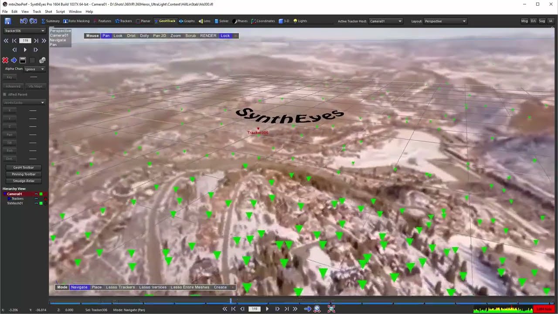
Task: Open the Edit menu
Action: point(15,11)
